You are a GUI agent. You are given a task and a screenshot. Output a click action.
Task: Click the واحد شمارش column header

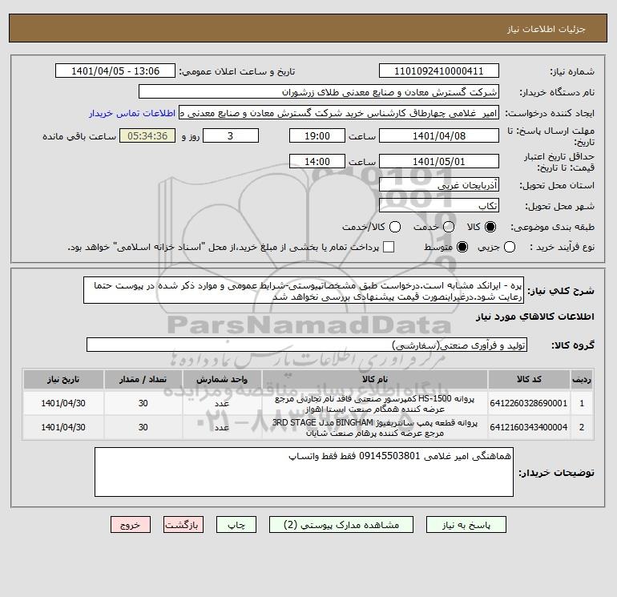[x=222, y=379]
